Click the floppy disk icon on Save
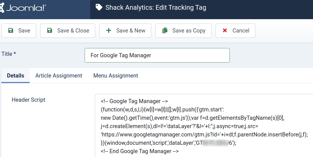 (x=11, y=31)
